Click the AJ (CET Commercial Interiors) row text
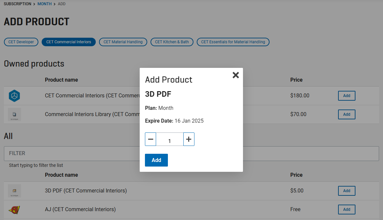Image resolution: width=383 pixels, height=220 pixels. [x=80, y=210]
